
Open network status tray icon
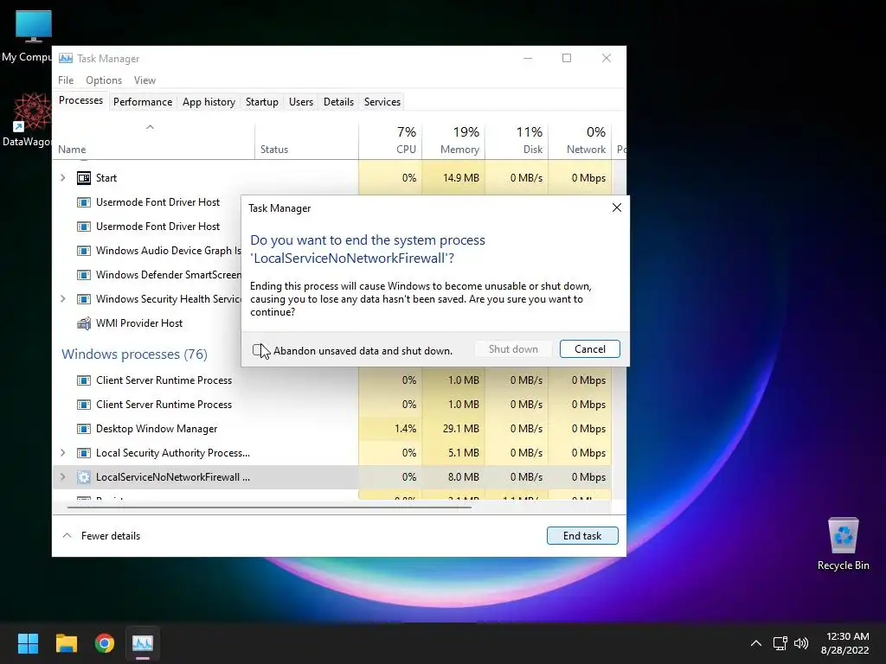780,643
